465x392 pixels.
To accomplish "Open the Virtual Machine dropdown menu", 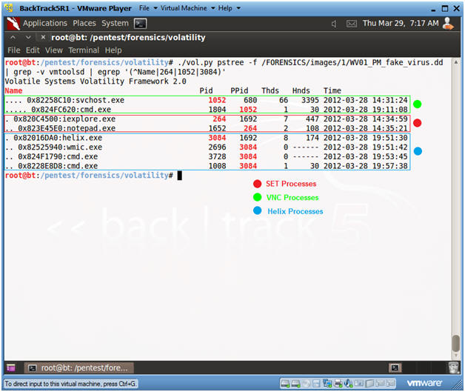I will pos(187,8).
